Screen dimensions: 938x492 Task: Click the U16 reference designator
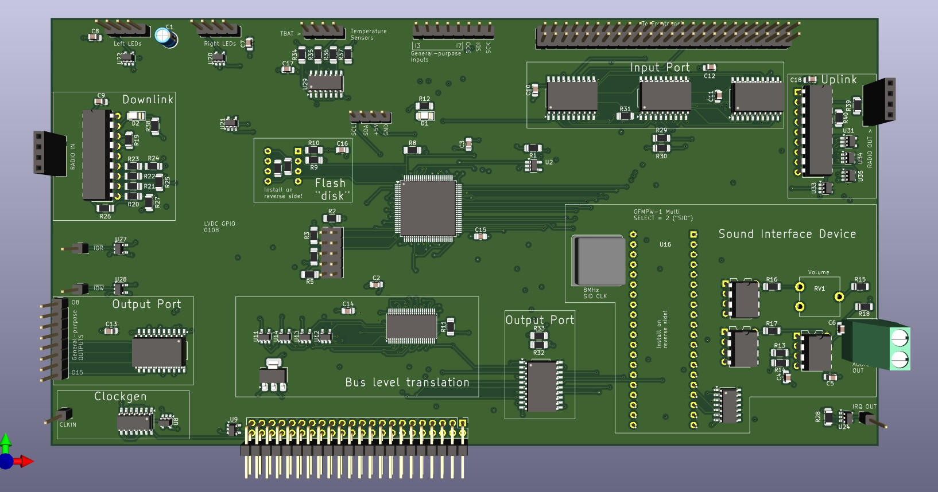pyautogui.click(x=665, y=244)
